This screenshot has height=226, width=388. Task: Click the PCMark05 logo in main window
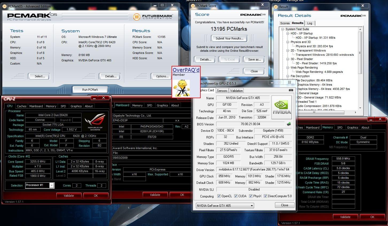coord(32,17)
